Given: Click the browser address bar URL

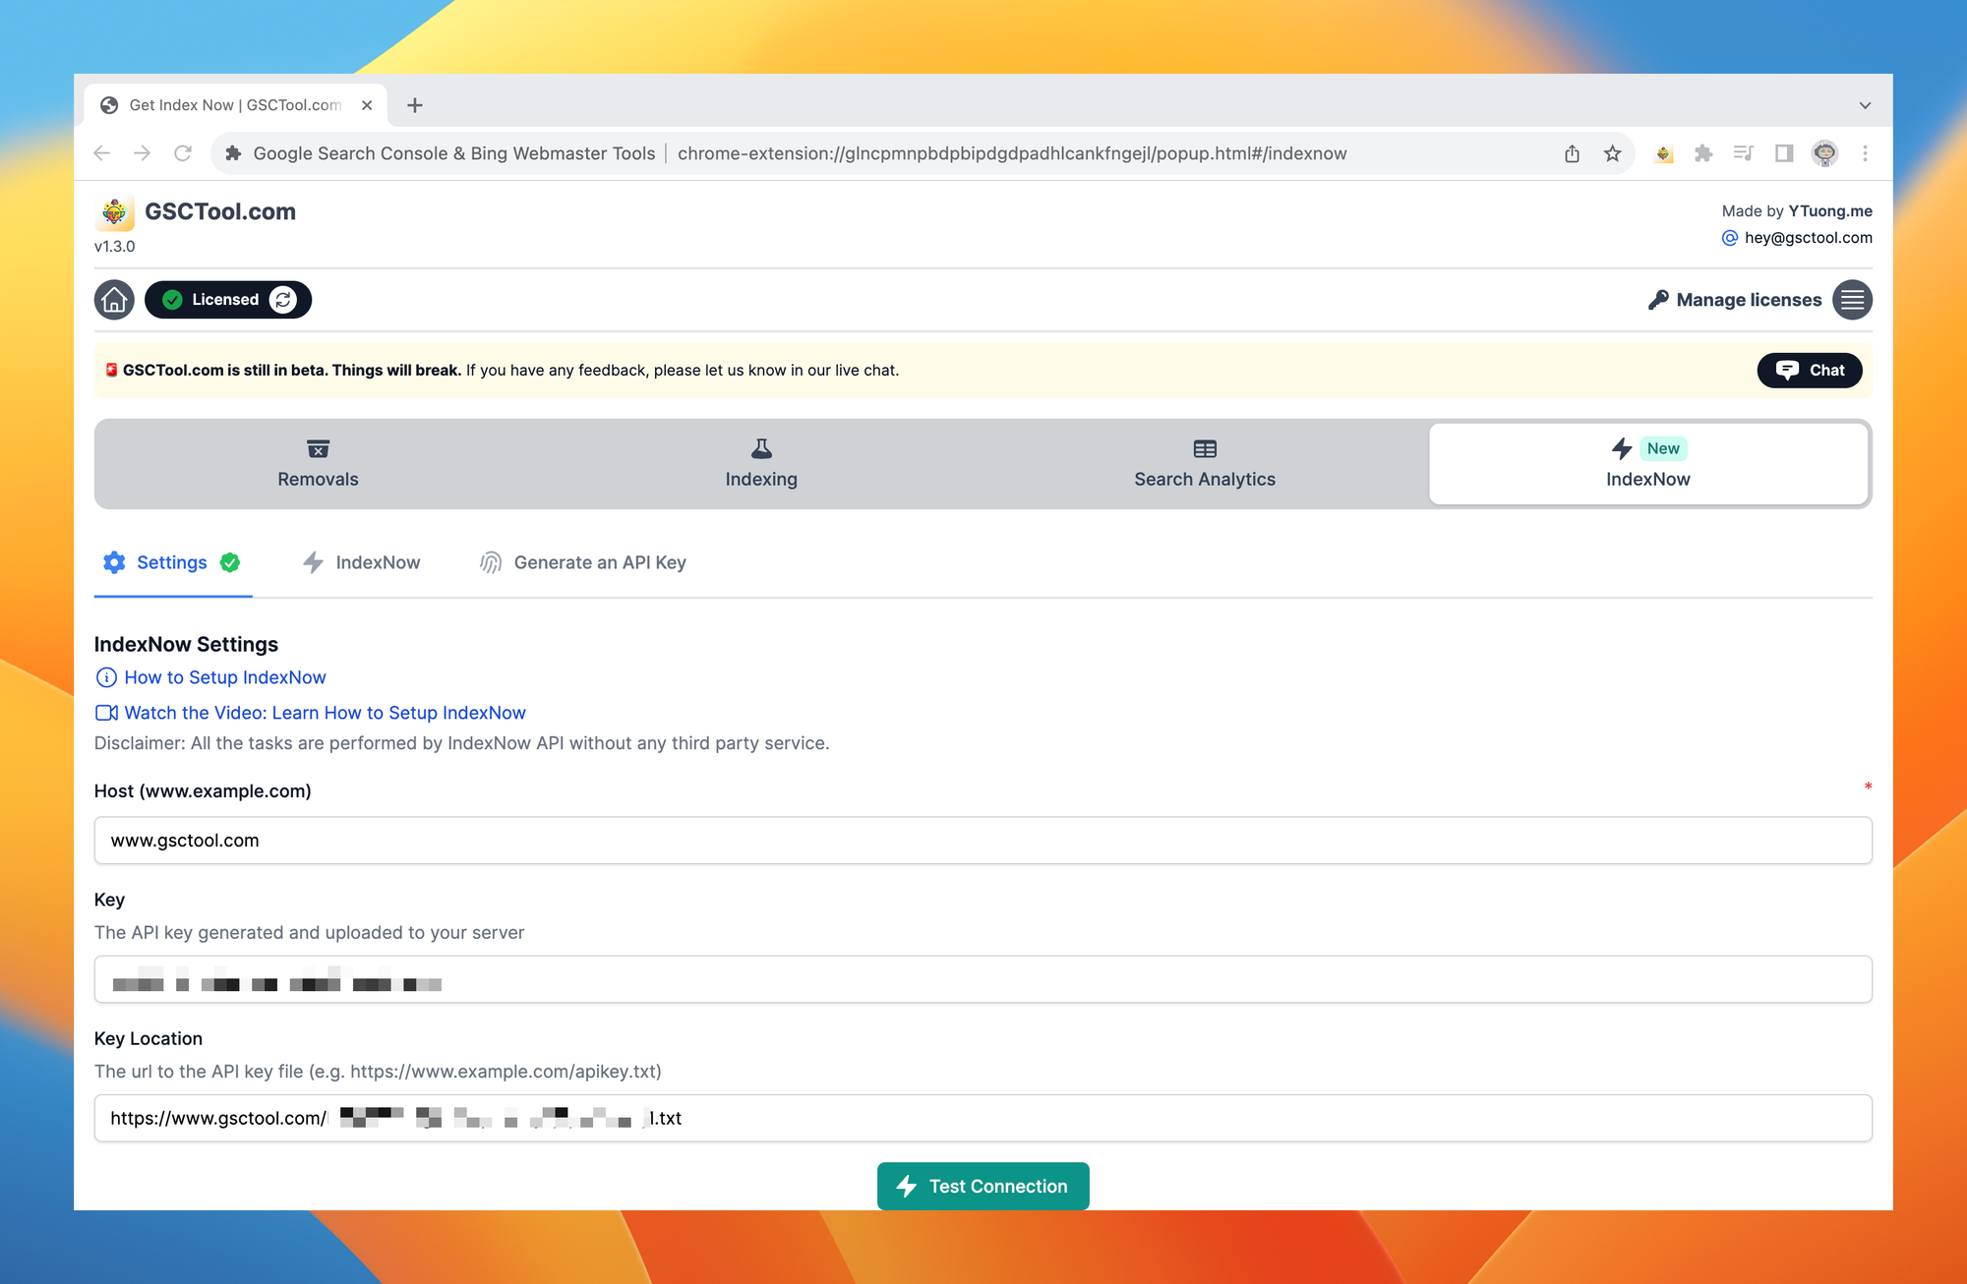Looking at the screenshot, I should pos(1012,153).
